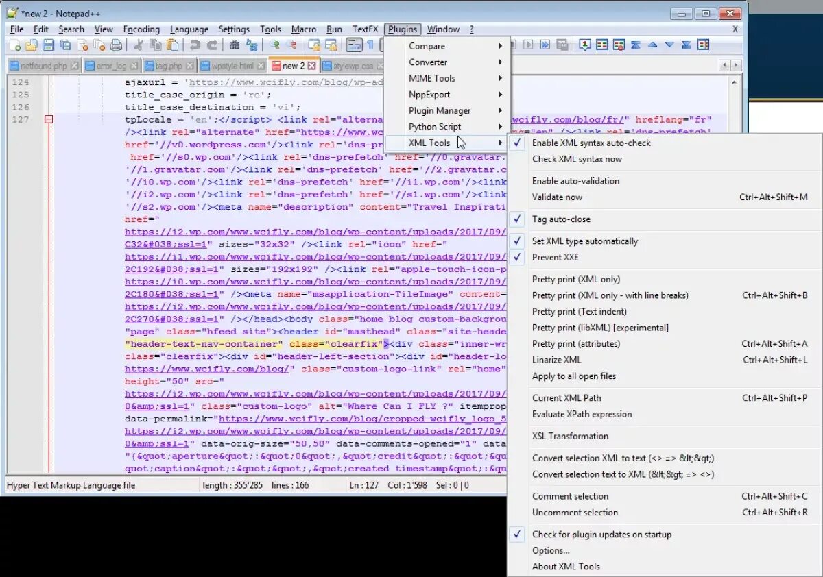Click the Save toolbar icon
Screen dimensions: 823x577
(49, 45)
